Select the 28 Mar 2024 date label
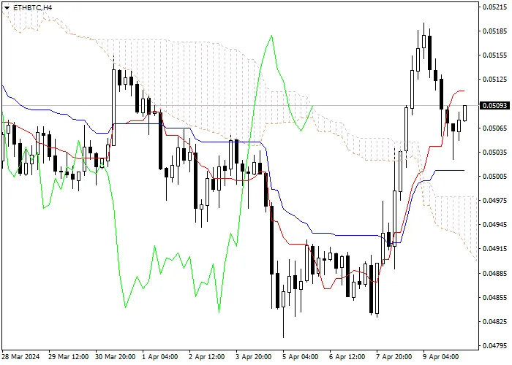 (21, 357)
